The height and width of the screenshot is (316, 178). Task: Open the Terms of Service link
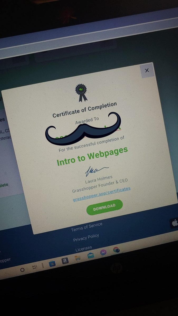86,227
